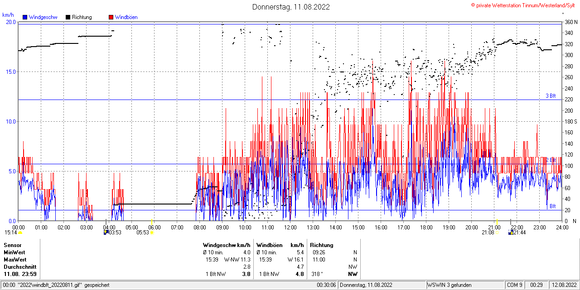Click the chart title 'Donnerstag, 11.08.2022'
The height and width of the screenshot is (290, 580).
[x=291, y=7]
